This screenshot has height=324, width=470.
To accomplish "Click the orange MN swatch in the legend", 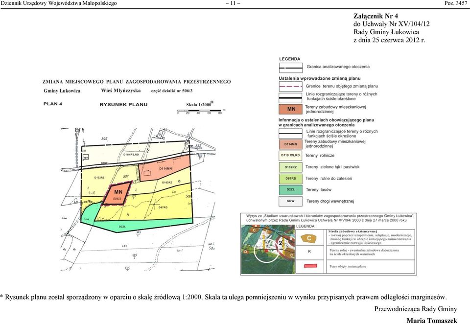I will click(x=290, y=109).
